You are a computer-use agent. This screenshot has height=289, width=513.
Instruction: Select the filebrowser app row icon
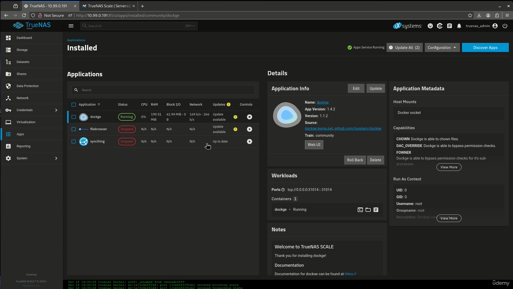coord(84,129)
